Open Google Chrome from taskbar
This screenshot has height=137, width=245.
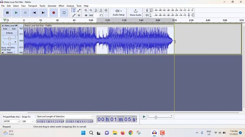point(131,133)
